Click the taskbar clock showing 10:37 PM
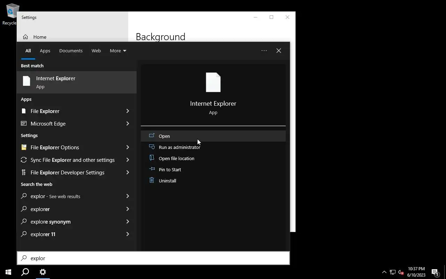This screenshot has height=279, width=446. pos(416,272)
